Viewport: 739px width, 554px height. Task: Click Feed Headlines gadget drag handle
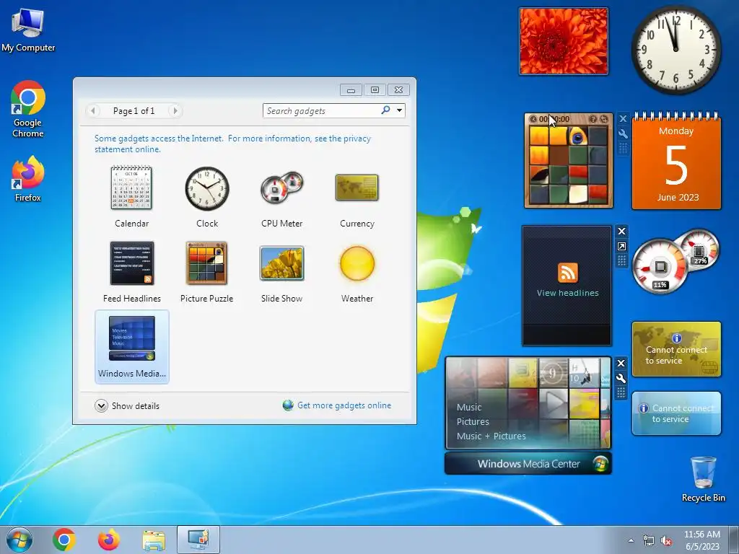(621, 261)
